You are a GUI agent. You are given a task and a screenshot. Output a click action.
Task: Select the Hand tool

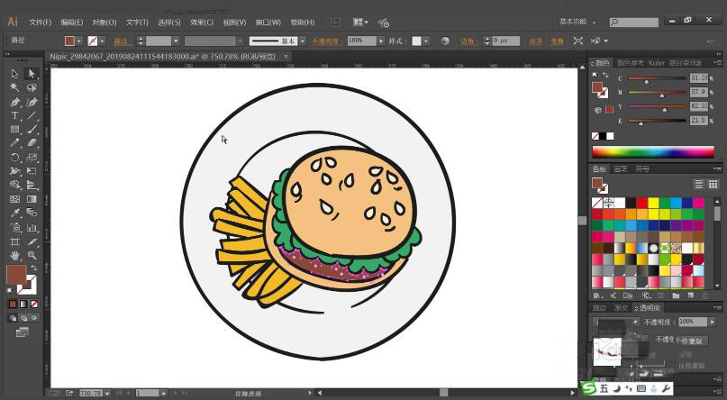pyautogui.click(x=14, y=255)
